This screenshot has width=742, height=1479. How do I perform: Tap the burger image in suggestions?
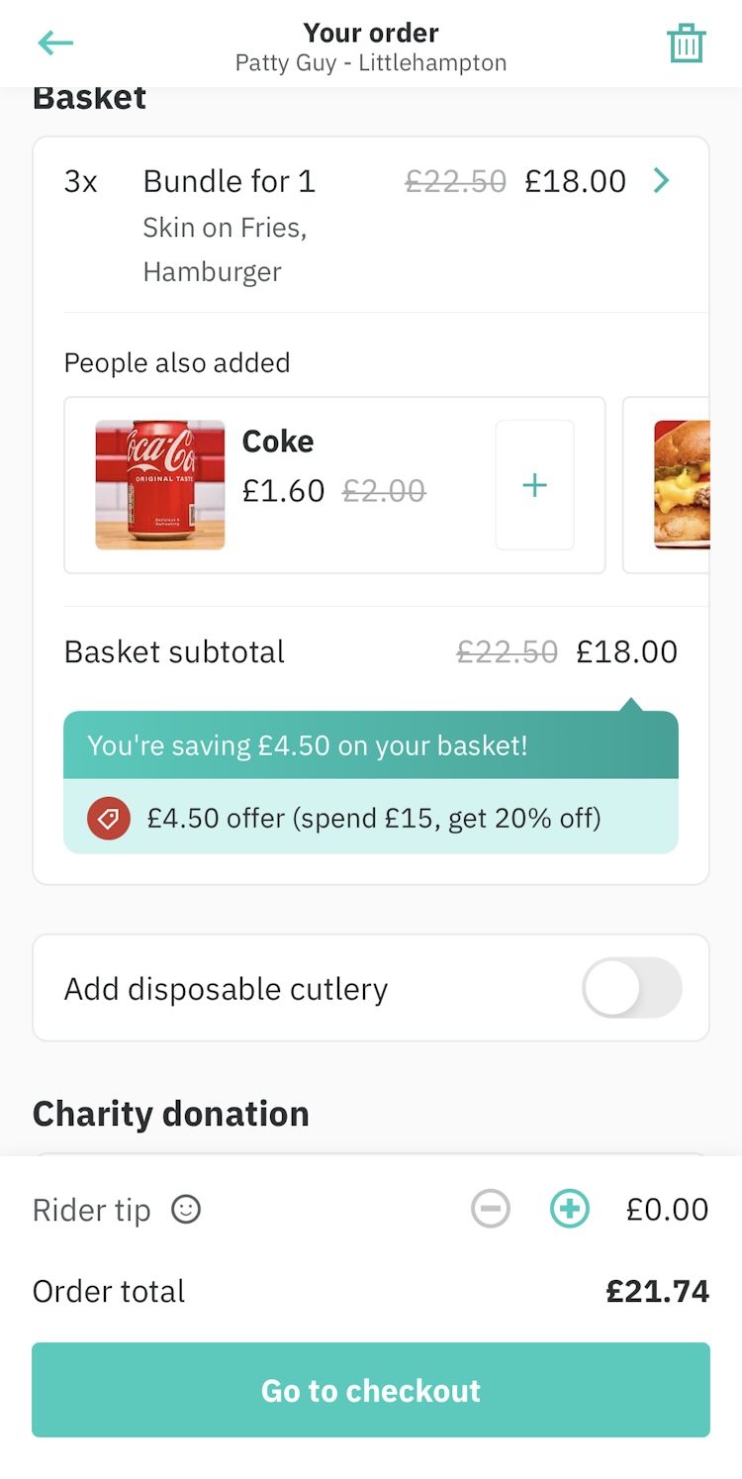click(x=683, y=485)
